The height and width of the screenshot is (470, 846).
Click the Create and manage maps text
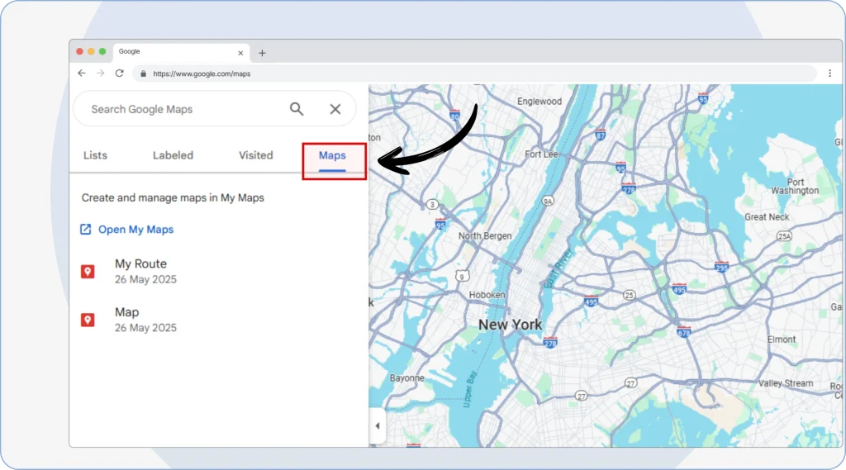(x=173, y=197)
